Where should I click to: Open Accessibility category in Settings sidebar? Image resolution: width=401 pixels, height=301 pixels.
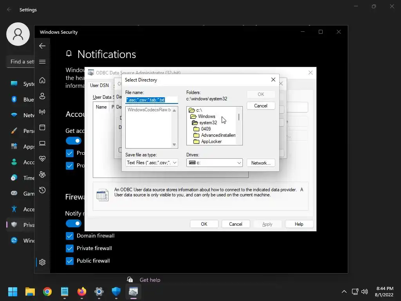[22, 209]
